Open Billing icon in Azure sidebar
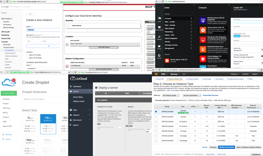 159,56
